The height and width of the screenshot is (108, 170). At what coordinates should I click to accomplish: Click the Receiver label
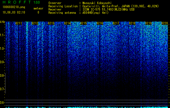(x=55, y=9)
